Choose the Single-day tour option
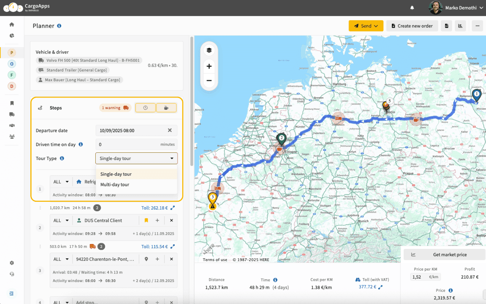 coord(116,174)
